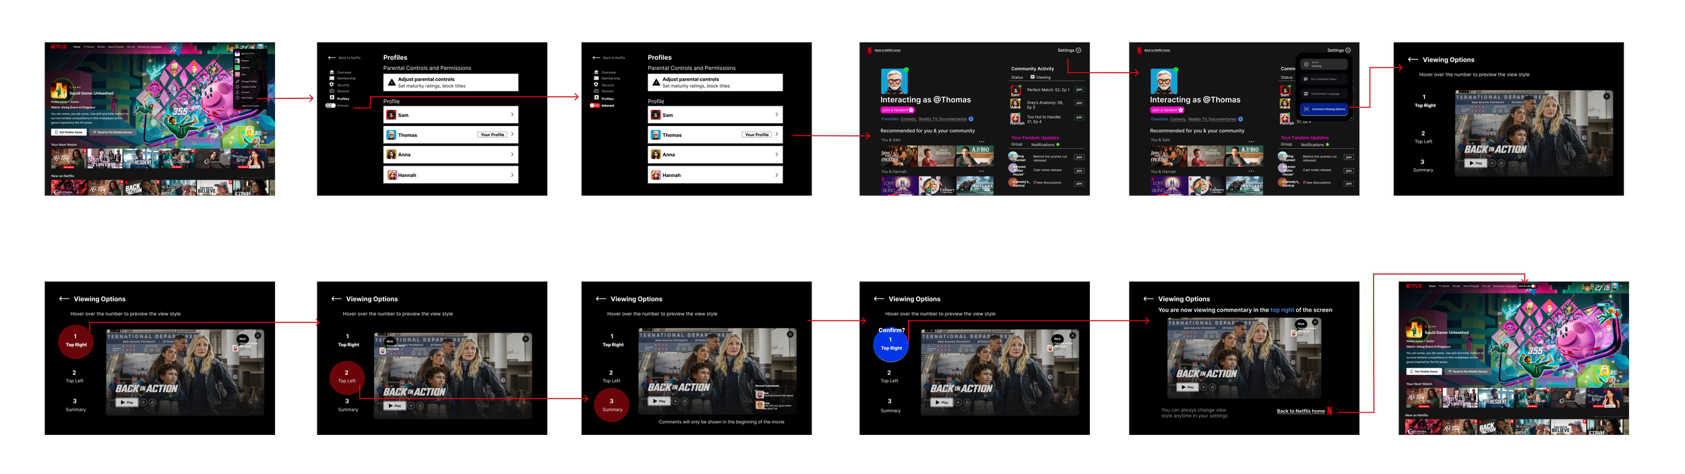Close preview X in red-highlighted Top Left frame
The image size is (1685, 474).
click(x=526, y=339)
